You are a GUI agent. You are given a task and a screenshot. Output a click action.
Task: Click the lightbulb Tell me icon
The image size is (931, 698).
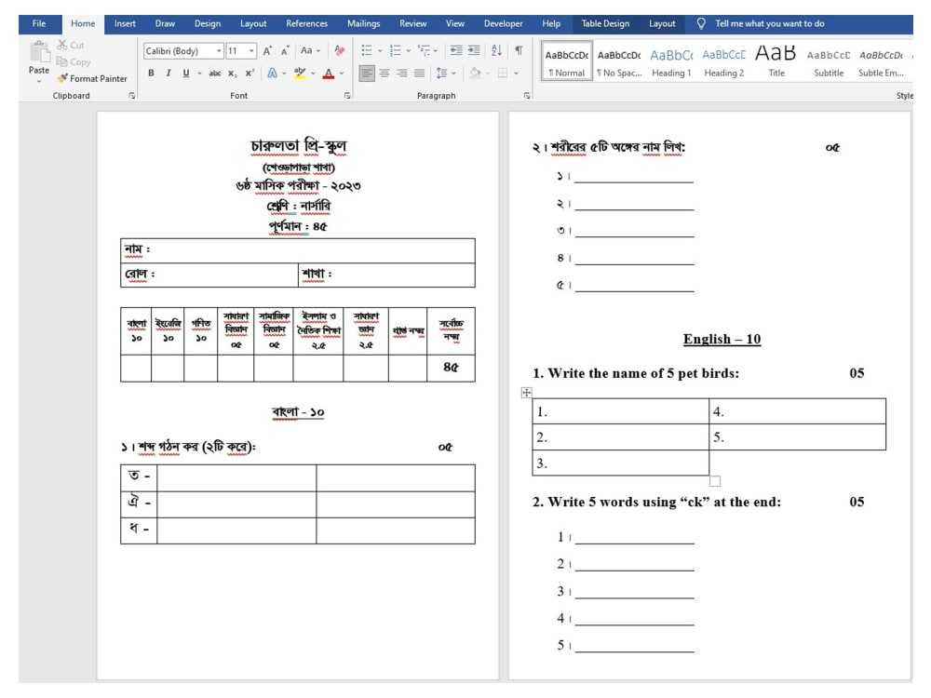coord(701,24)
